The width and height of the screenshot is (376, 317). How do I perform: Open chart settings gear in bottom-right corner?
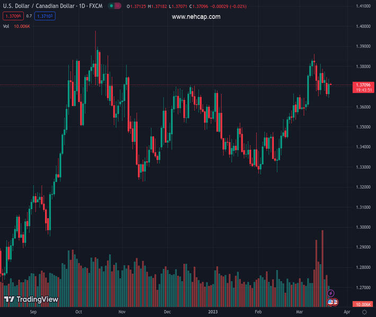(x=364, y=312)
